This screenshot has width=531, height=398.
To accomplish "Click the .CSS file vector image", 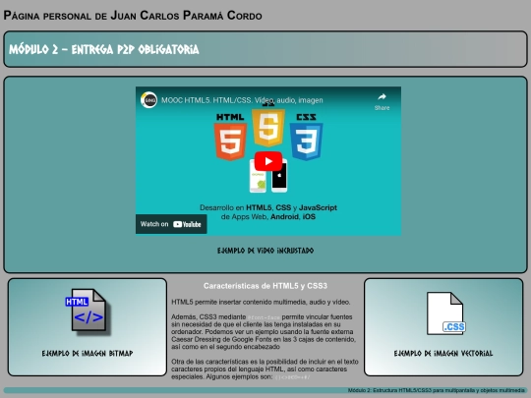I will (446, 313).
